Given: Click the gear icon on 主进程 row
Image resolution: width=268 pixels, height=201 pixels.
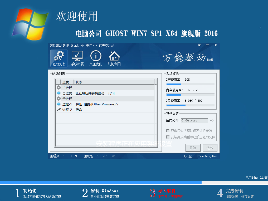Looking at the screenshot, I should [x=59, y=87].
